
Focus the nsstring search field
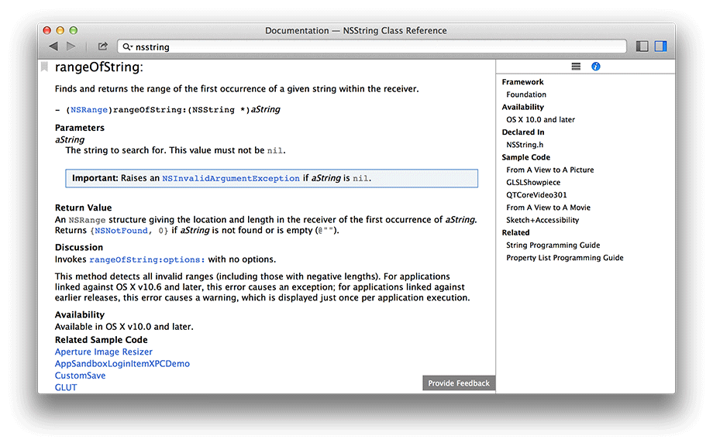[x=372, y=46]
